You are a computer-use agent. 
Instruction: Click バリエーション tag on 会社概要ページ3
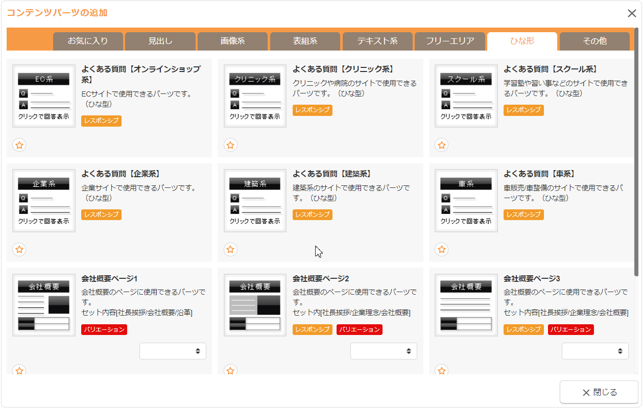coord(571,330)
